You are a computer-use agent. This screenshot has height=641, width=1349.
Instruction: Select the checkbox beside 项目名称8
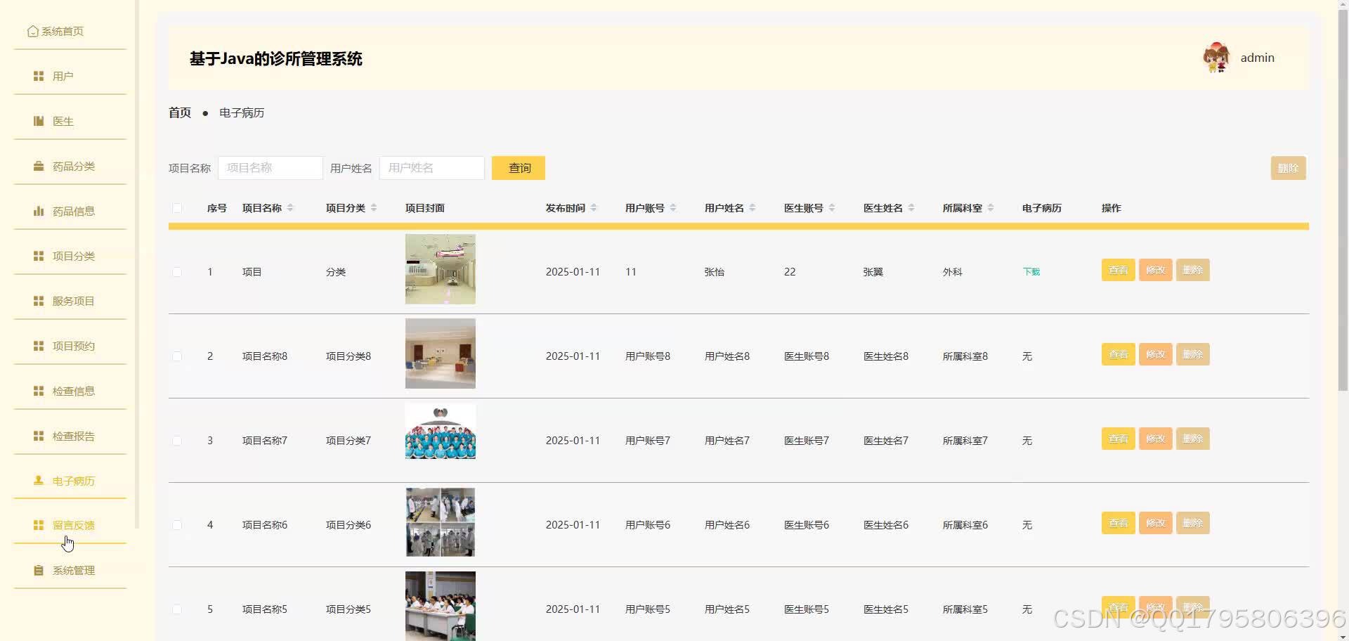point(178,356)
